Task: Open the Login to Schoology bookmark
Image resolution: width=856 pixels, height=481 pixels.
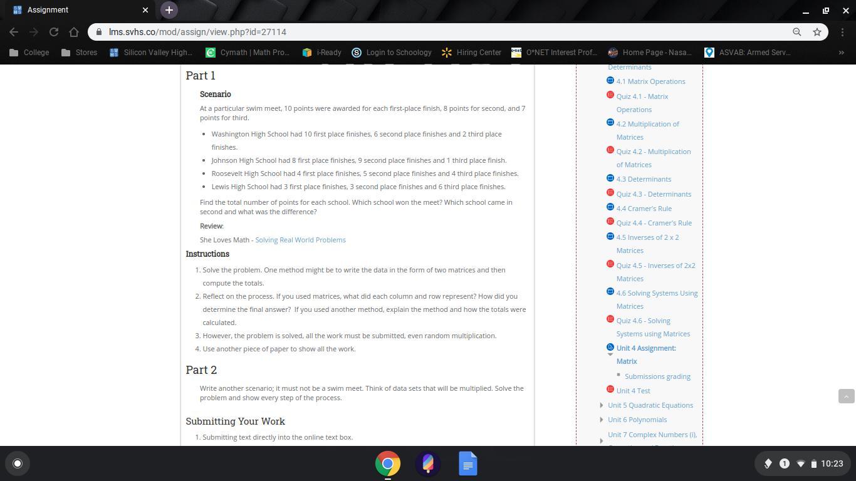Action: pos(392,53)
